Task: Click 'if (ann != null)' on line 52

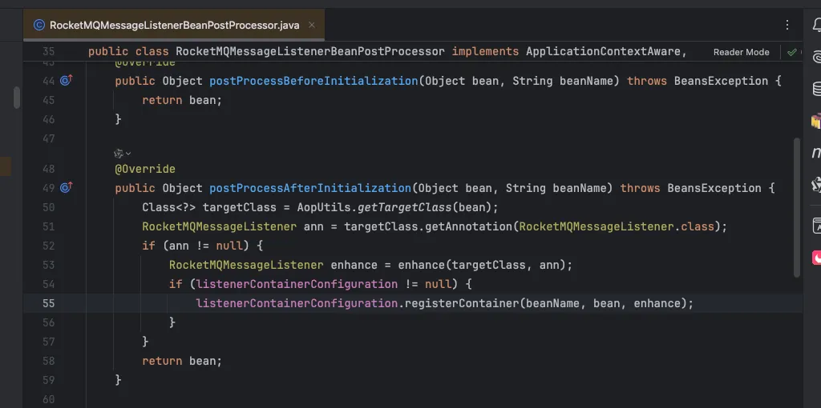Action: (x=196, y=246)
